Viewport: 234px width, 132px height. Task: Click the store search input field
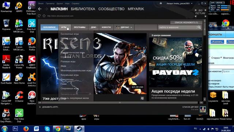(x=177, y=27)
